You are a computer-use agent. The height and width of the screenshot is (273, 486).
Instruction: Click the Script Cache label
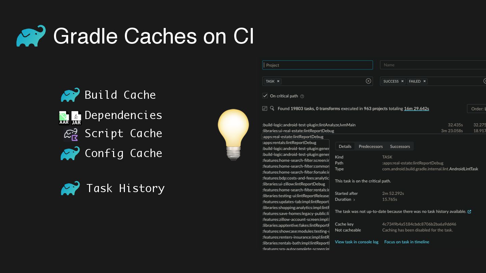tap(124, 133)
